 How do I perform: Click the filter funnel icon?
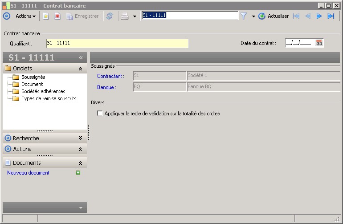click(x=244, y=16)
